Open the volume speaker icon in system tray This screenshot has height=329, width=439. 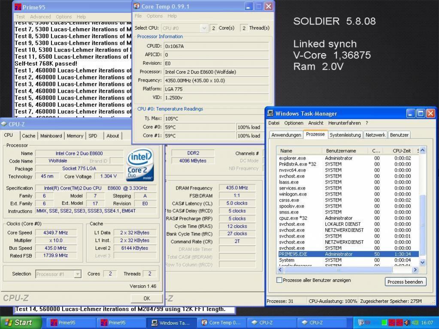coord(407,323)
